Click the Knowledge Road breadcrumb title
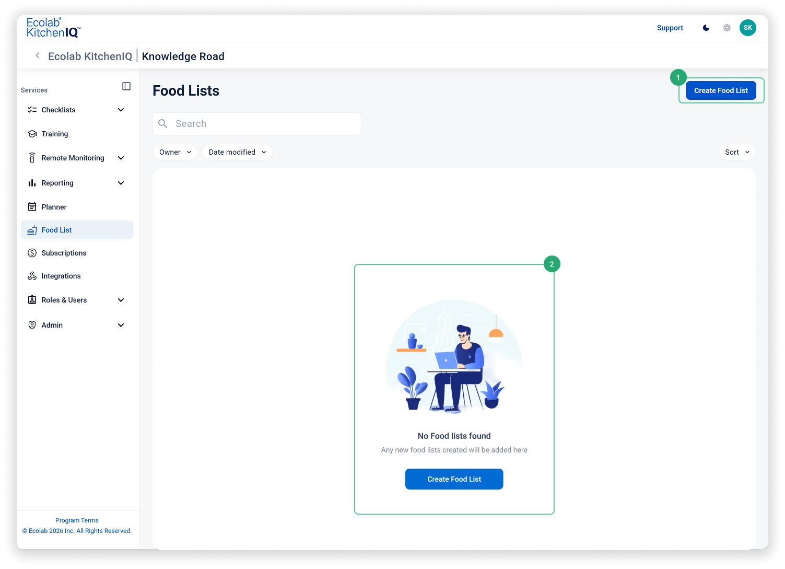The height and width of the screenshot is (569, 785). click(183, 56)
